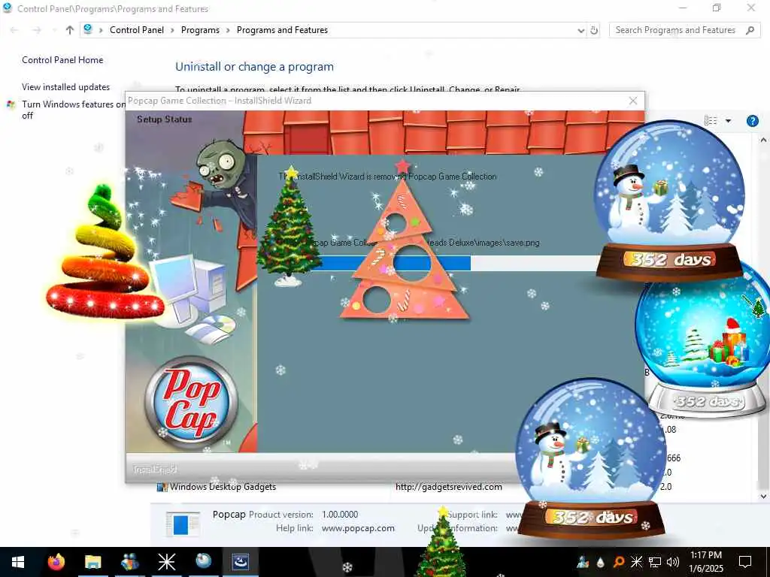Click product version 1.00.0000 value
This screenshot has height=577, width=770.
point(340,514)
